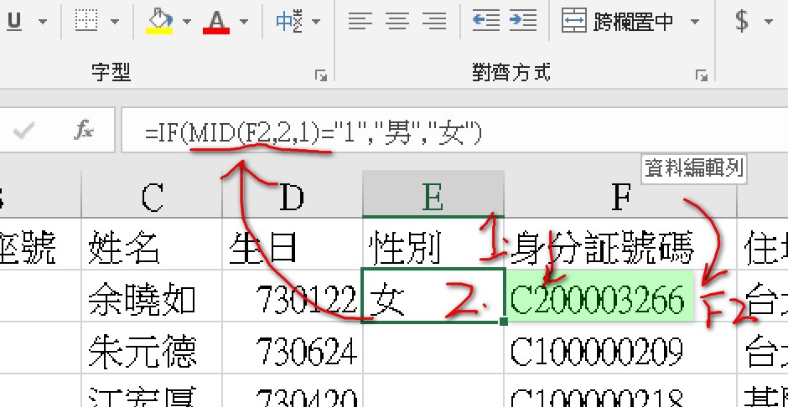Click the increase indent icon
This screenshot has width=788, height=407.
[x=523, y=21]
